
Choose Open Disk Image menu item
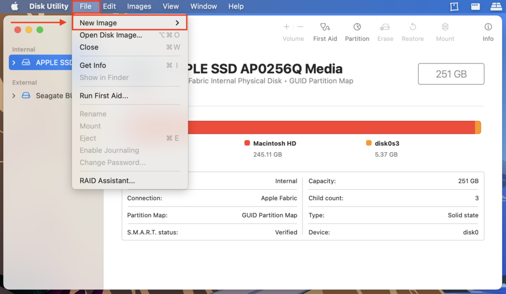[130, 35]
